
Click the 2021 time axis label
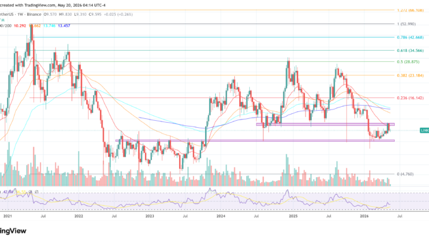8,216
